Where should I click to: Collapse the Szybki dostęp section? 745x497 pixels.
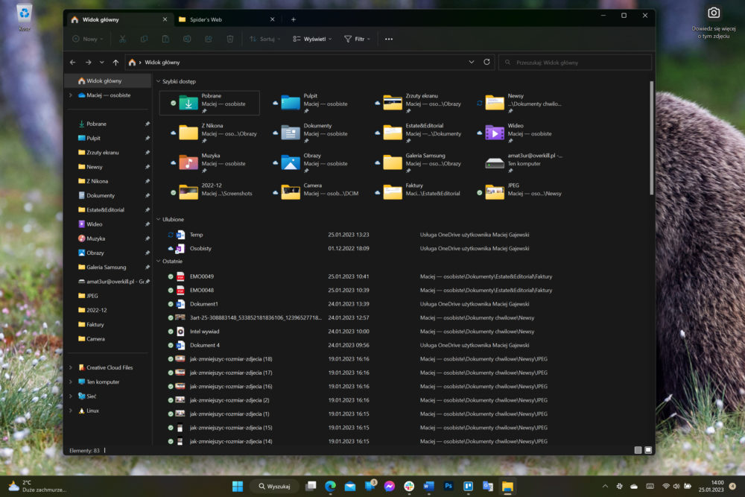pyautogui.click(x=158, y=81)
